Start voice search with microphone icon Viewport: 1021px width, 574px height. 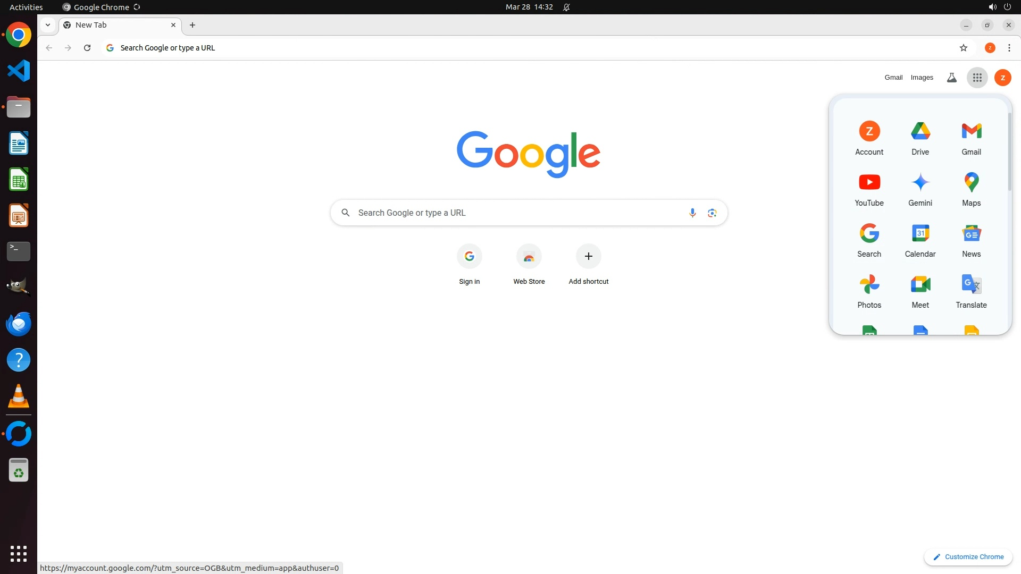(x=692, y=213)
